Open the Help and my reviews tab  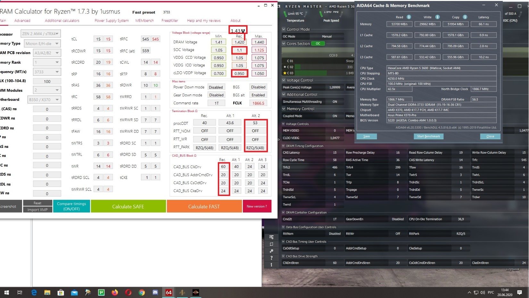(x=204, y=20)
